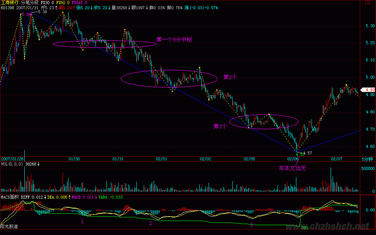The image size is (376, 235).
Task: Click the green 380 marker in MACD panel
Action: click(x=304, y=228)
